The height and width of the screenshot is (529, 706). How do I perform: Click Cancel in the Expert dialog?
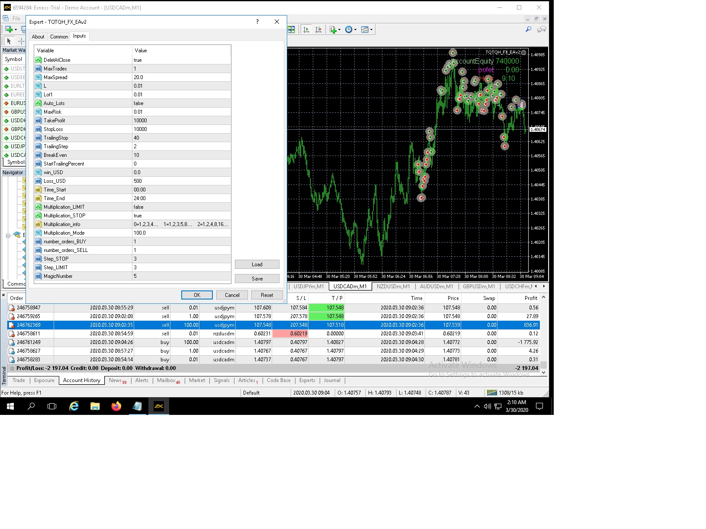pyautogui.click(x=232, y=295)
